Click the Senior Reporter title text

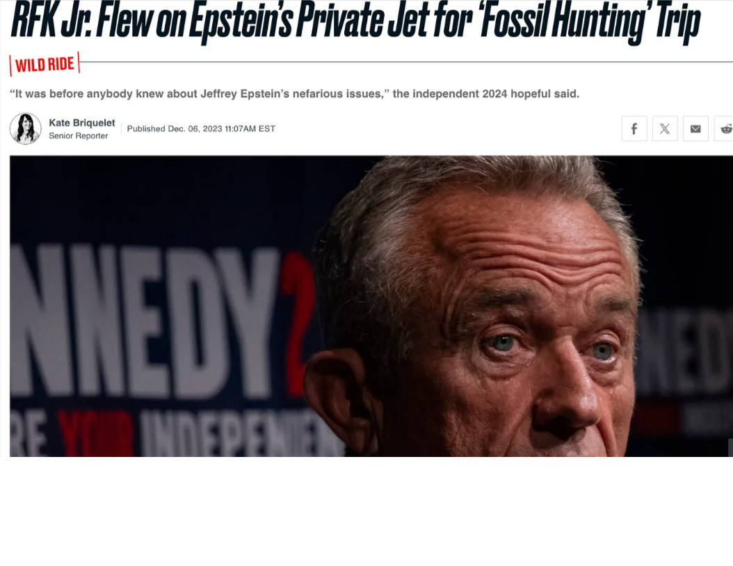78,136
